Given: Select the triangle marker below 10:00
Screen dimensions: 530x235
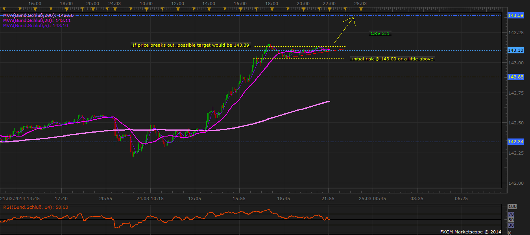Looking at the screenshot, I should 146,8.
